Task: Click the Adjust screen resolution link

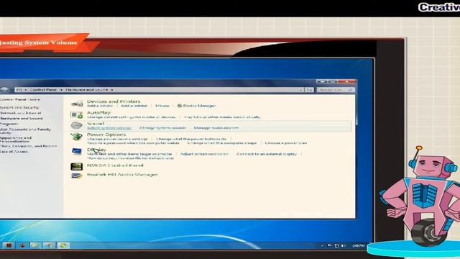Action: [204, 154]
